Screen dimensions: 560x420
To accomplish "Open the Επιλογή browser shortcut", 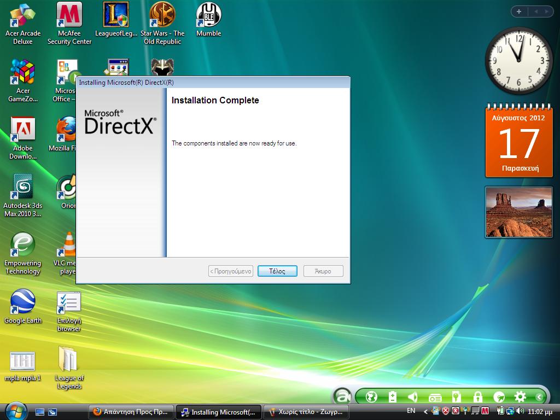I will pos(69,311).
